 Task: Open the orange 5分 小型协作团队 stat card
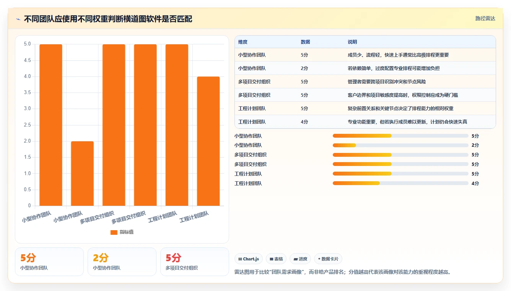49,262
